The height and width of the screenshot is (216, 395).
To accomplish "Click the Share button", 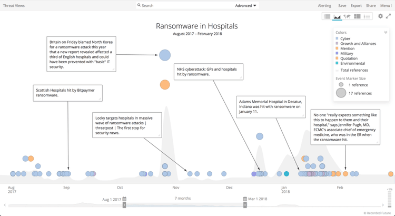I will coord(371,5).
